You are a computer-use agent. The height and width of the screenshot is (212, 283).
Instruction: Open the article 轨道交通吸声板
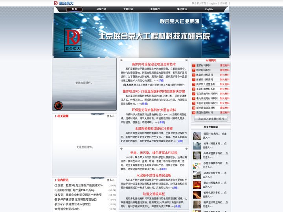(x=154, y=194)
